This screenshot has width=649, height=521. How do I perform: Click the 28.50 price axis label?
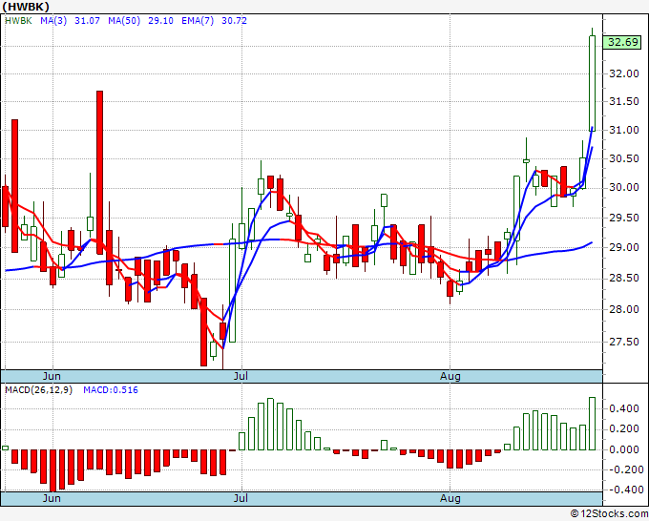624,278
